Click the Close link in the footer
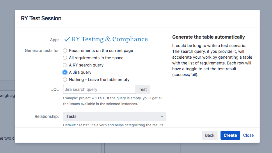 pos(248,135)
